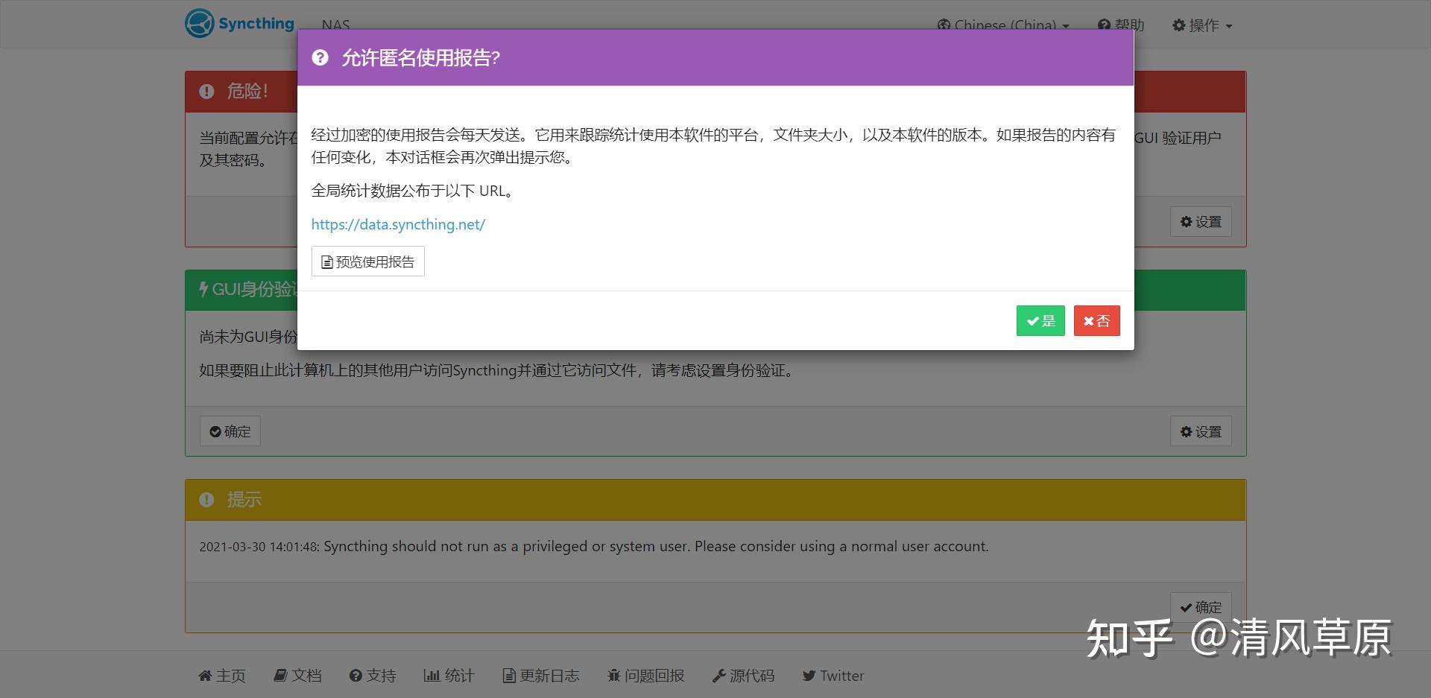This screenshot has height=698, width=1431.
Task: Click the gear icon on 危险 panel 设置 button
Action: 1187,221
